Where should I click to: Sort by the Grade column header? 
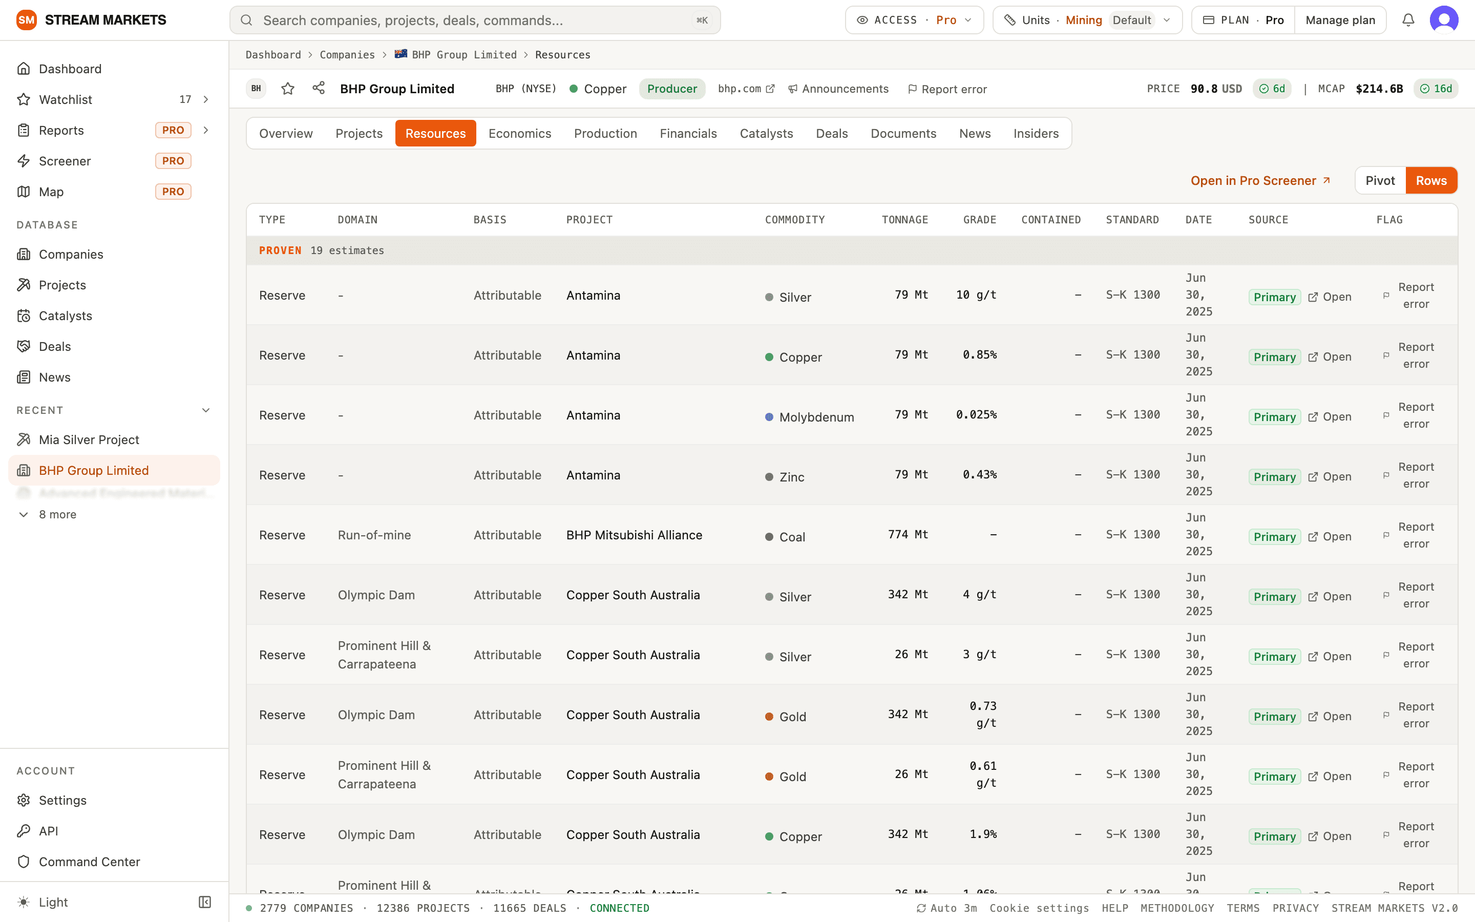click(979, 220)
